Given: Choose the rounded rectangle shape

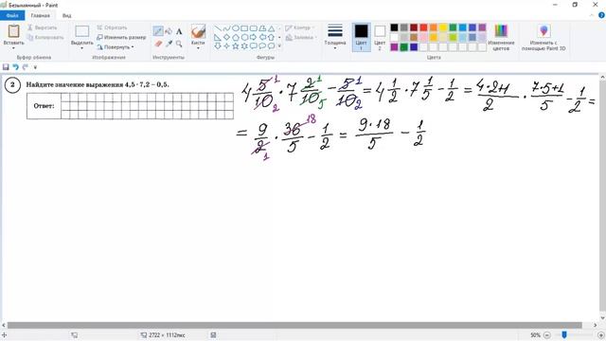Looking at the screenshot, I should pos(253,28).
